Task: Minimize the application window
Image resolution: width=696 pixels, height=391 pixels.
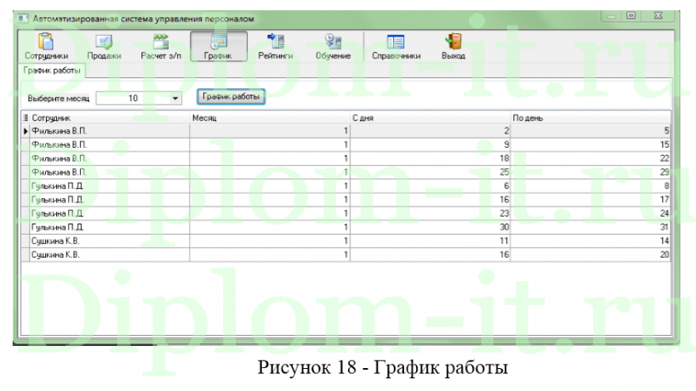Action: 611,16
